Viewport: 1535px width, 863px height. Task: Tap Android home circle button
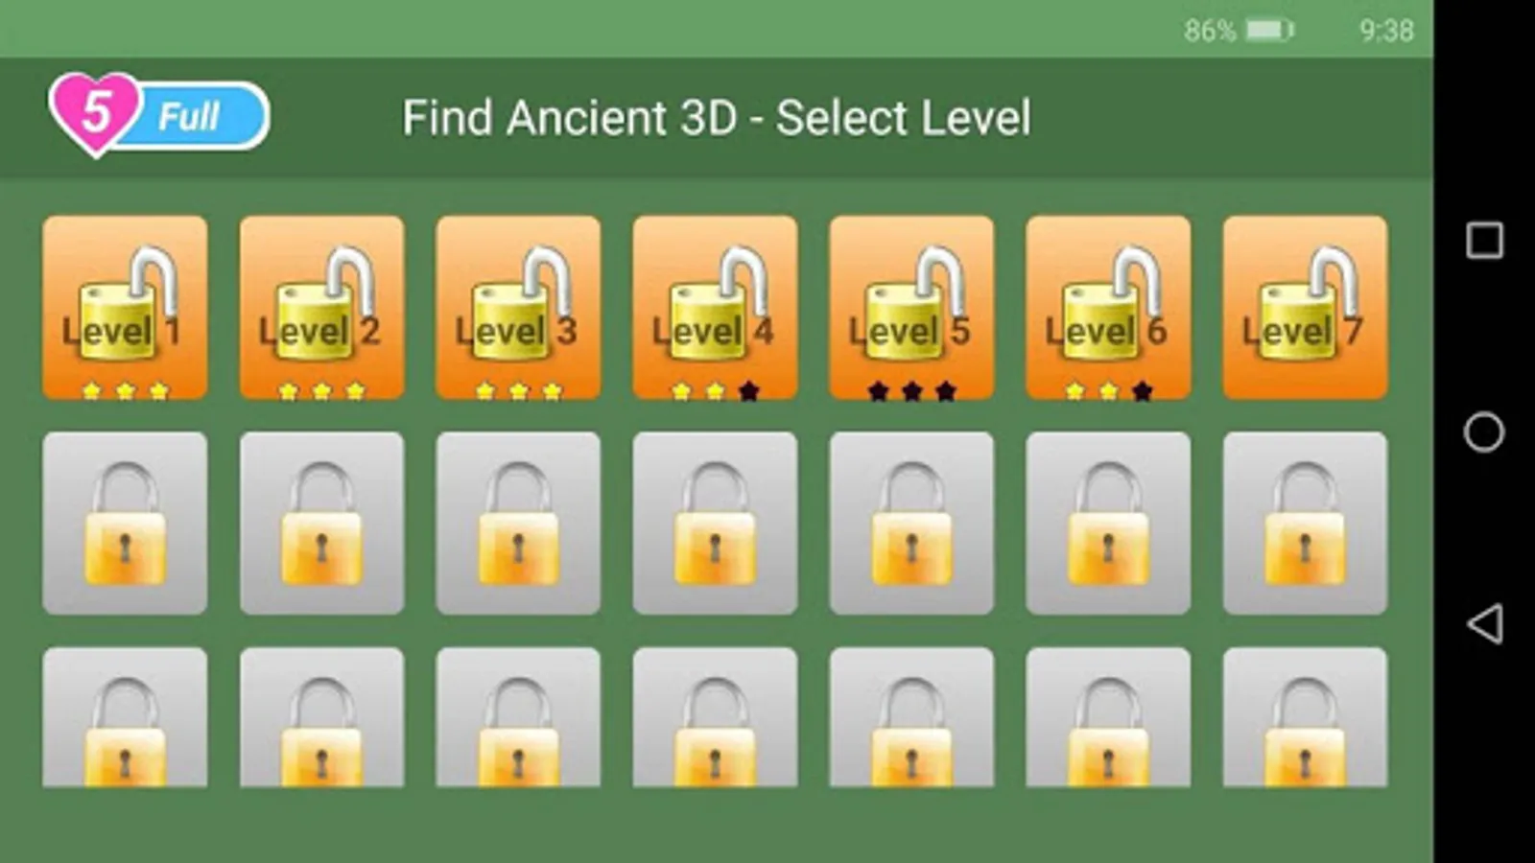click(x=1484, y=431)
